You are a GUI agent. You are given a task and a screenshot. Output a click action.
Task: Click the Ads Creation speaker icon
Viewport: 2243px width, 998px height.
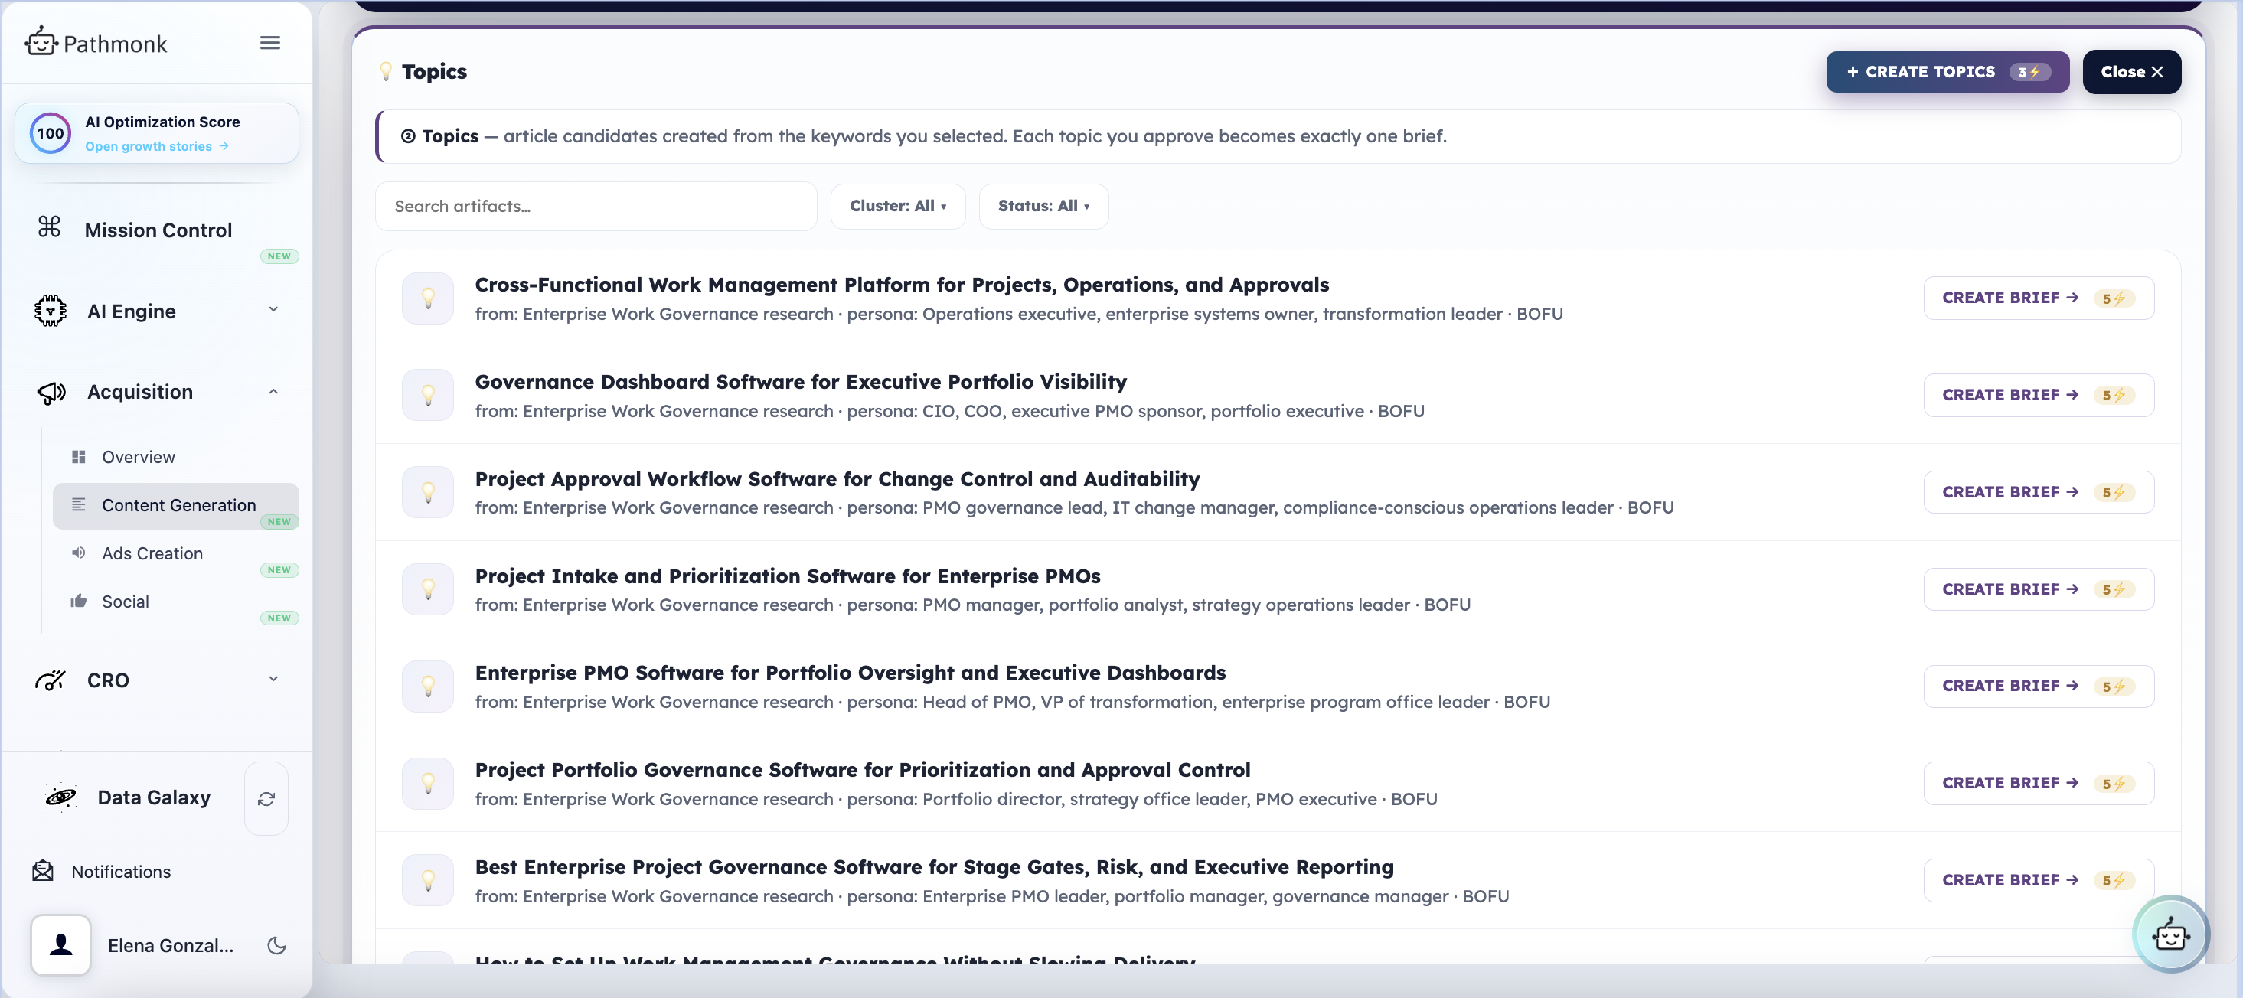click(x=78, y=553)
